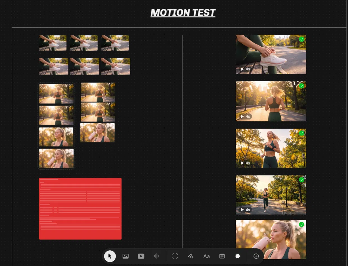Play the 4s distant park path runner video
Viewport: 348px width, 266px height.
(245, 210)
